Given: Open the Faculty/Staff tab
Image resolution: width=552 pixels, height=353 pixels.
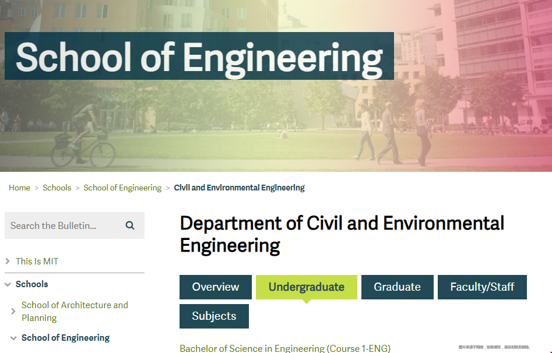Looking at the screenshot, I should [482, 287].
